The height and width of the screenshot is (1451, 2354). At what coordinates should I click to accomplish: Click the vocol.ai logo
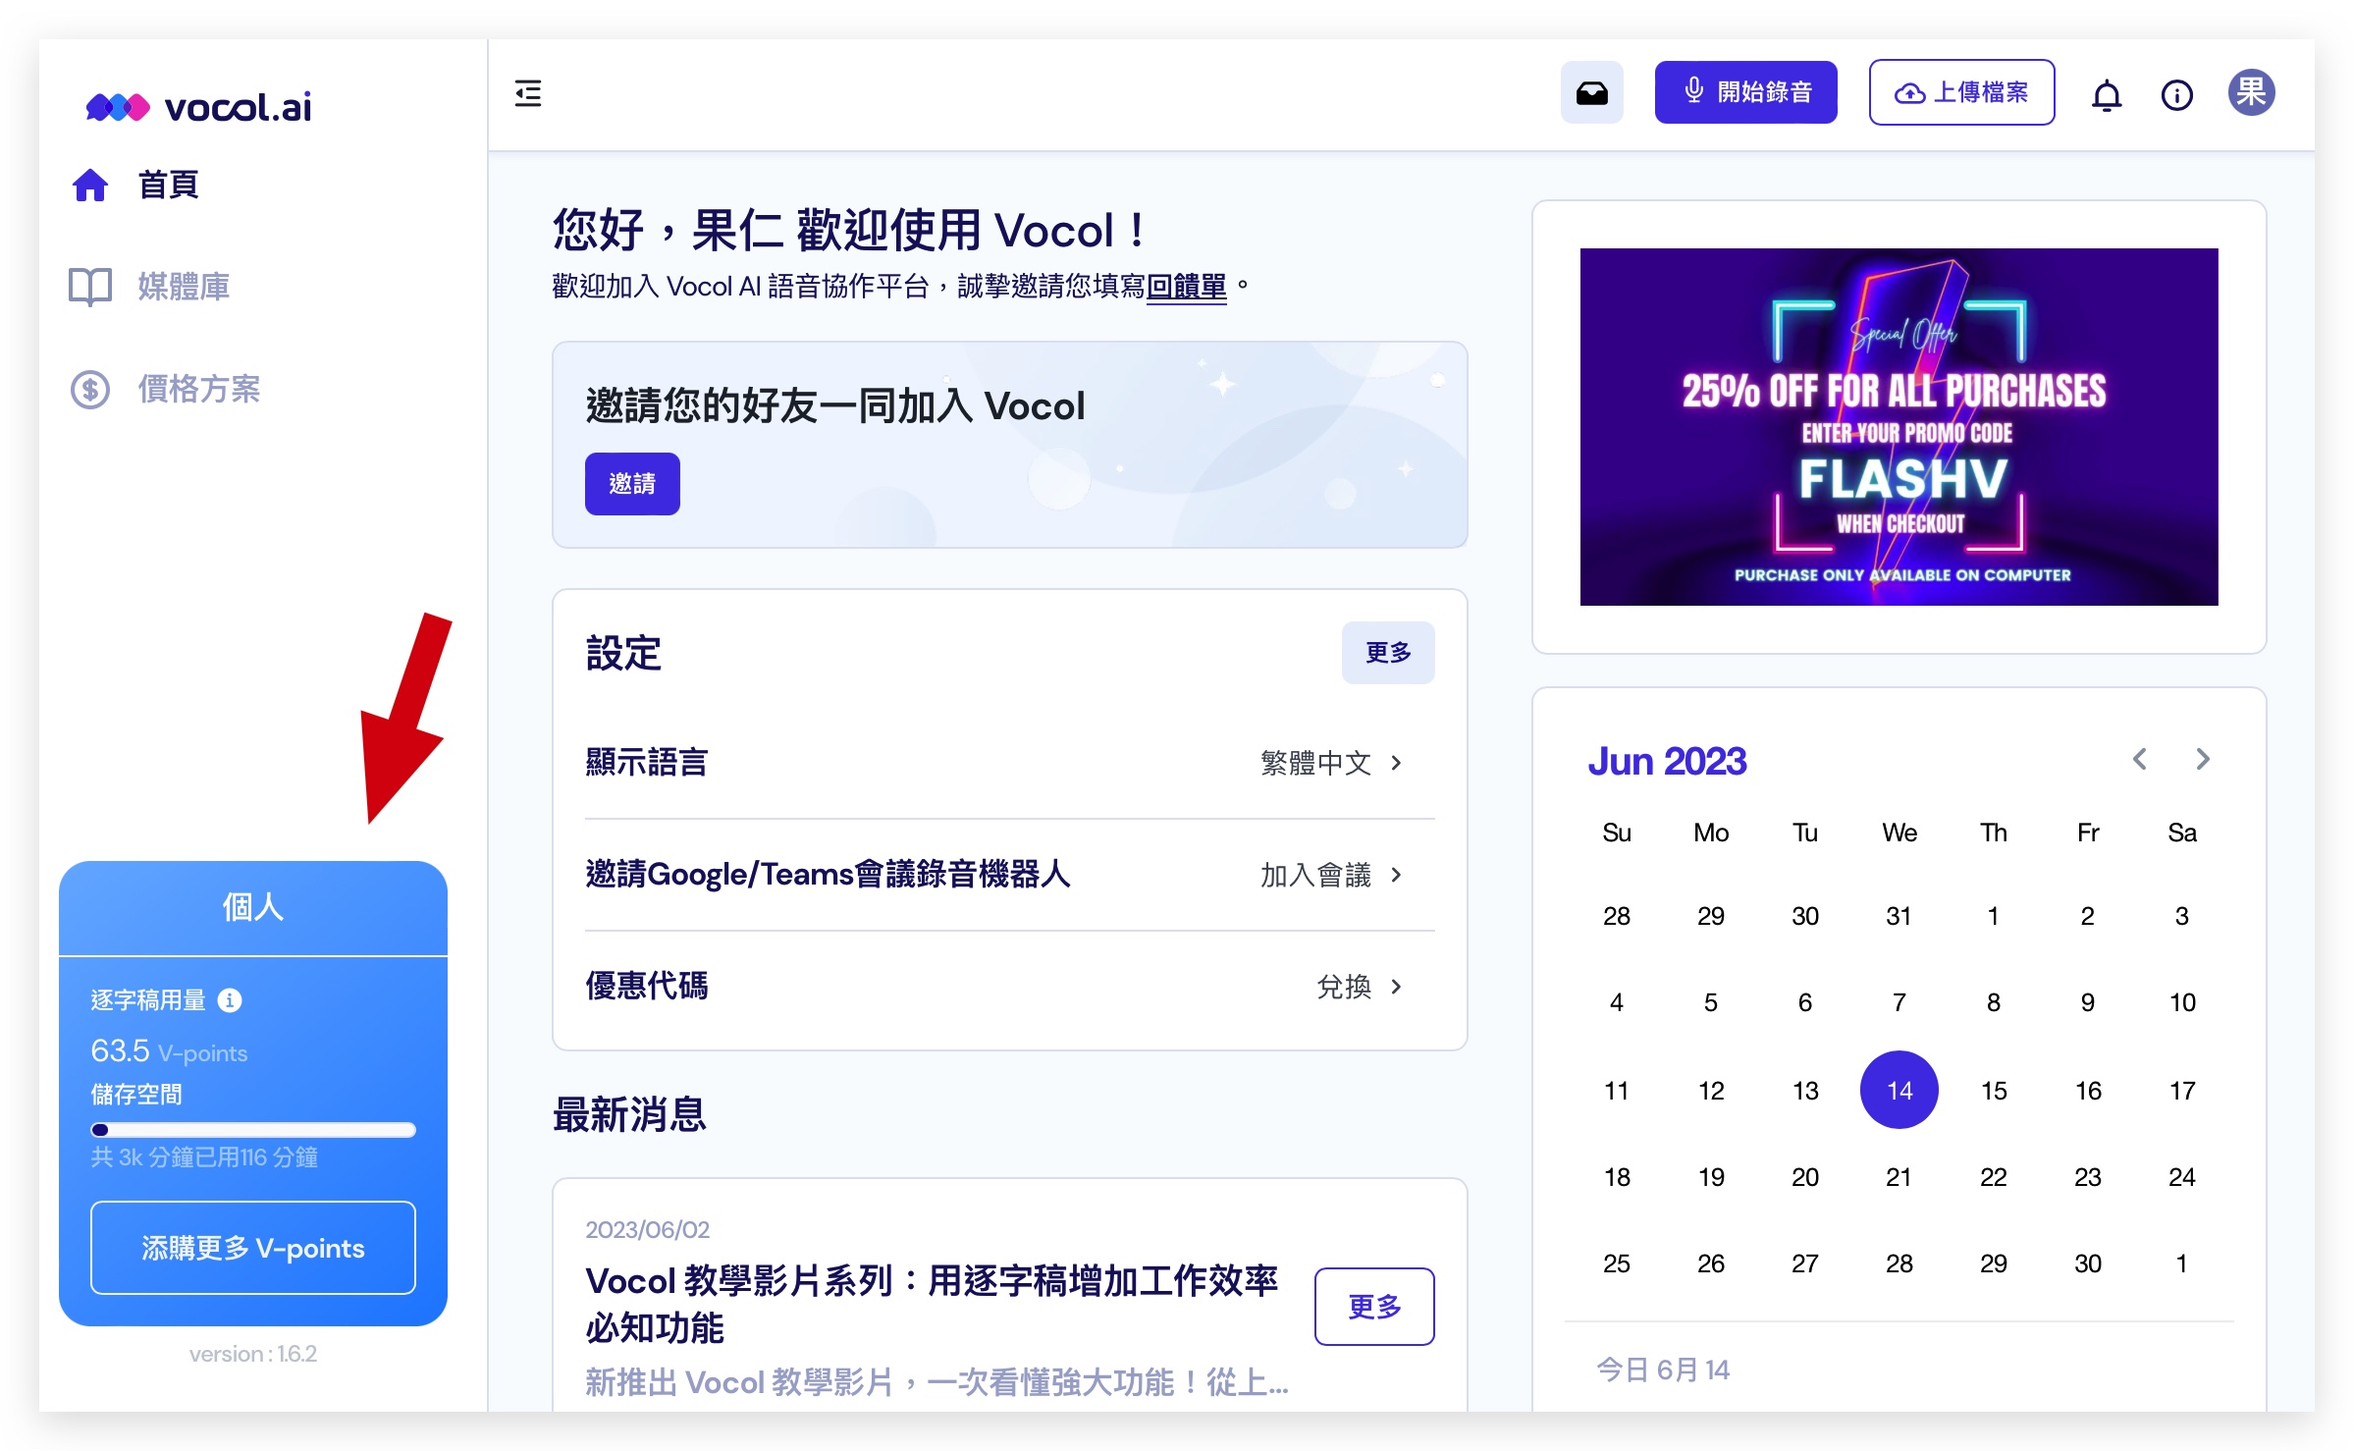tap(198, 107)
